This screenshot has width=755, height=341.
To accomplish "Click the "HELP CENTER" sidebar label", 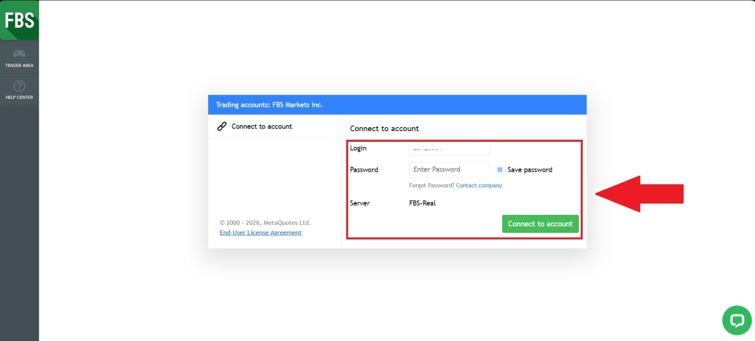I will point(19,97).
